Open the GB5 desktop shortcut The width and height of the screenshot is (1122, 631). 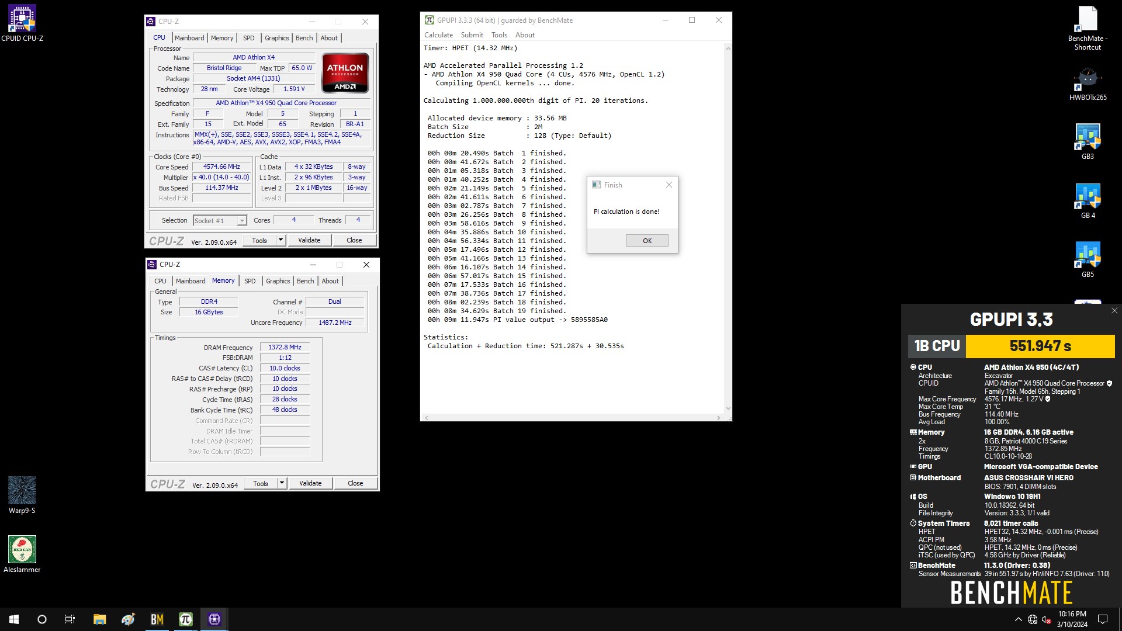tap(1088, 259)
